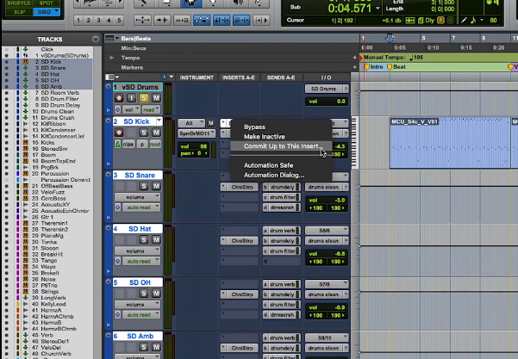Open the SD Snare volume view selector
Viewport: 518px width, 359px height.
pyautogui.click(x=137, y=197)
